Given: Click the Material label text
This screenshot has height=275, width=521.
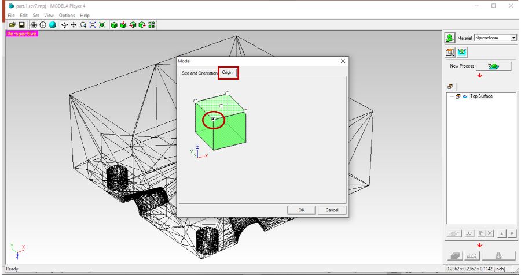Looking at the screenshot, I should [x=464, y=38].
